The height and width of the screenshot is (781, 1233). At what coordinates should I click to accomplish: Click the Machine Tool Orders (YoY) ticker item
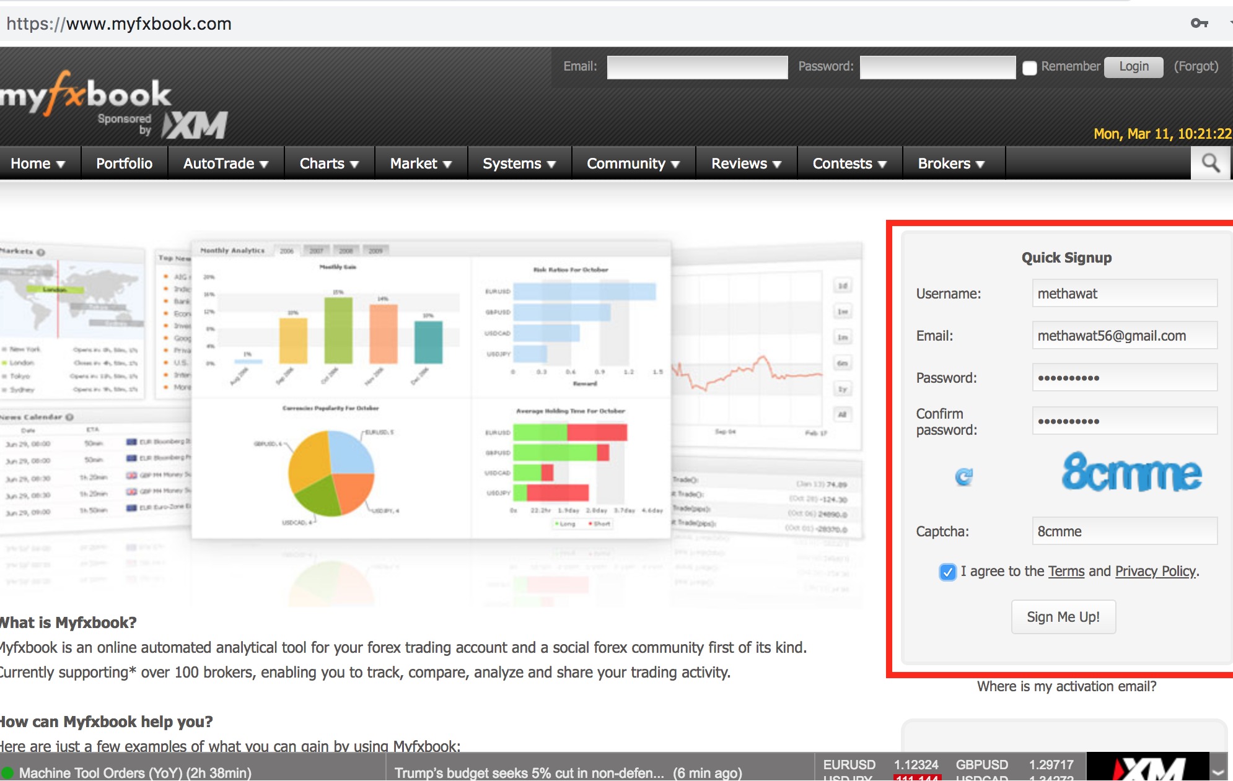pos(135,773)
